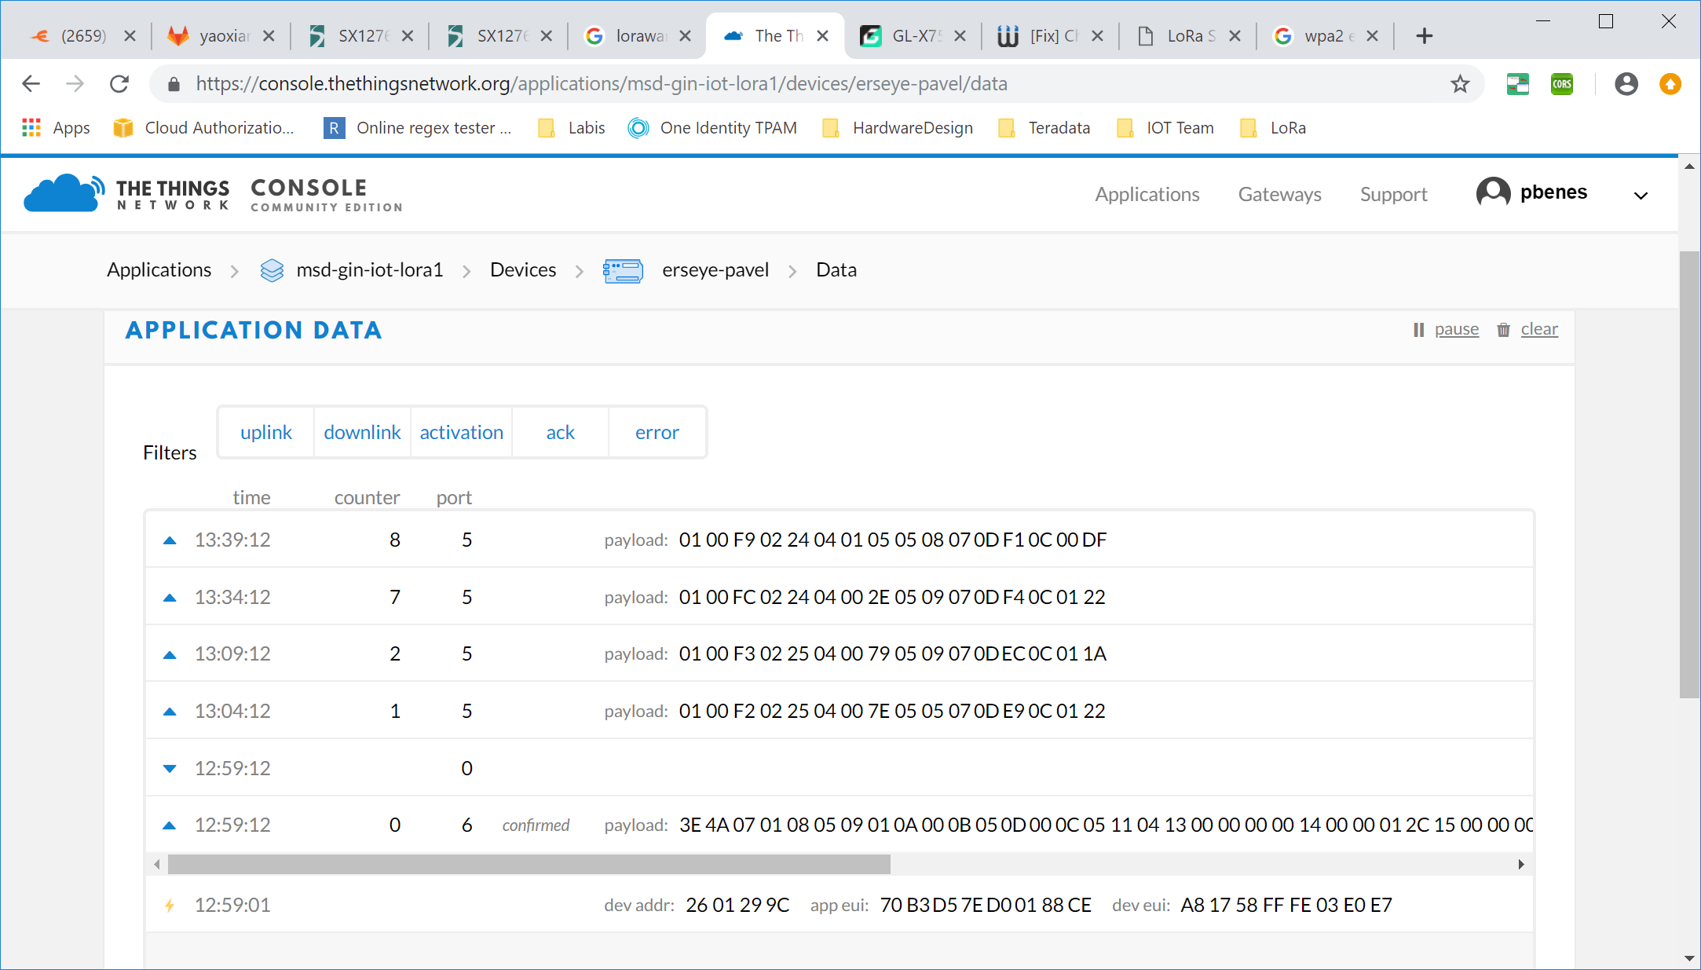Image resolution: width=1701 pixels, height=970 pixels.
Task: Open a new browser tab
Action: click(x=1425, y=36)
